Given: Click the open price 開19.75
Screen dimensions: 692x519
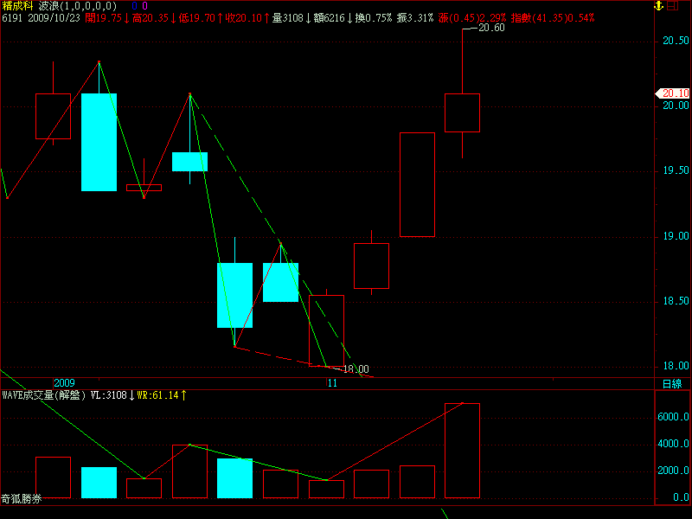Looking at the screenshot, I should pyautogui.click(x=104, y=18).
